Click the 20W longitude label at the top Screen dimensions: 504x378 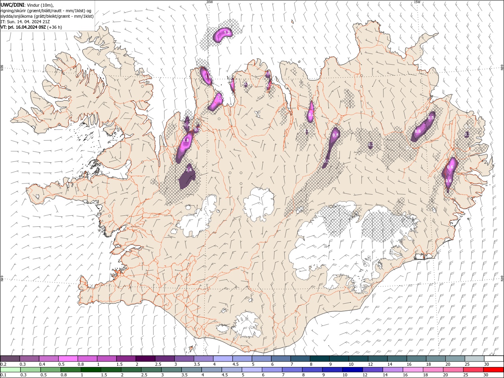209,2
